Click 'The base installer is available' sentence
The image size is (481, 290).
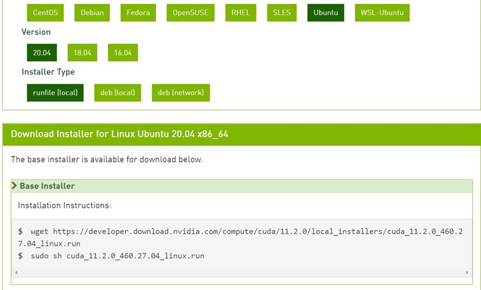107,160
